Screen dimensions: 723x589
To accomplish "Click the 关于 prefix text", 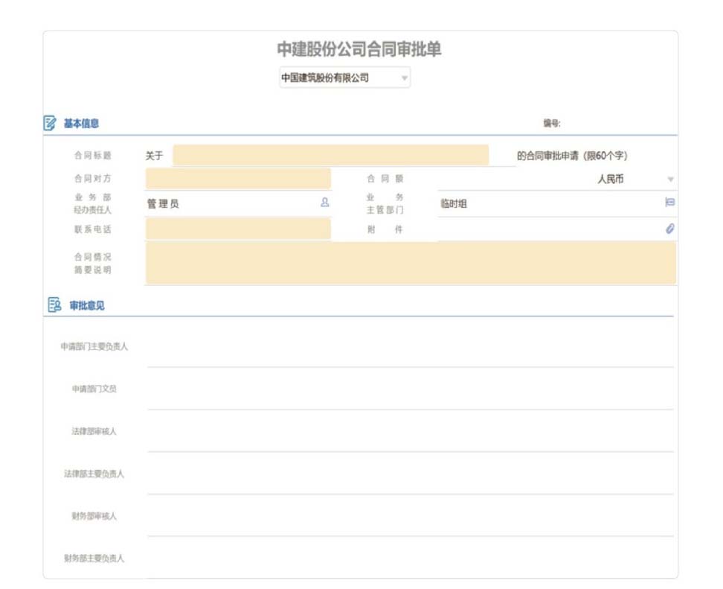I will pyautogui.click(x=154, y=156).
